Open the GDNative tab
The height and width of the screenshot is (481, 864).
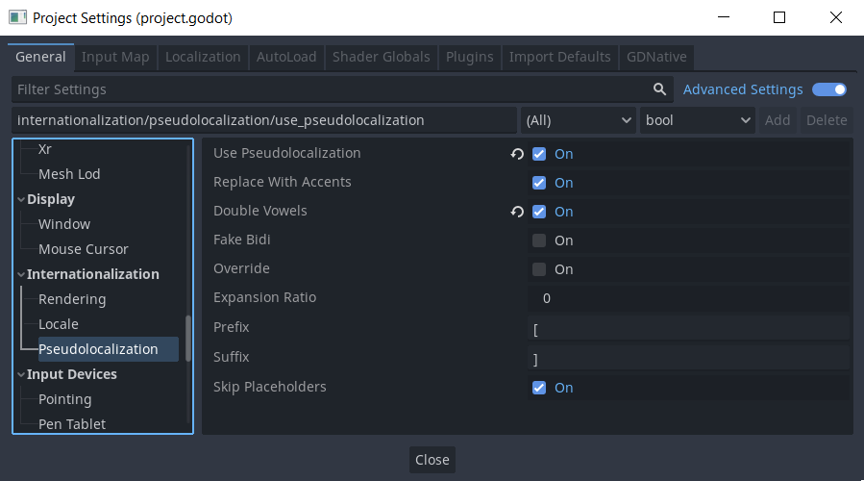pyautogui.click(x=656, y=57)
